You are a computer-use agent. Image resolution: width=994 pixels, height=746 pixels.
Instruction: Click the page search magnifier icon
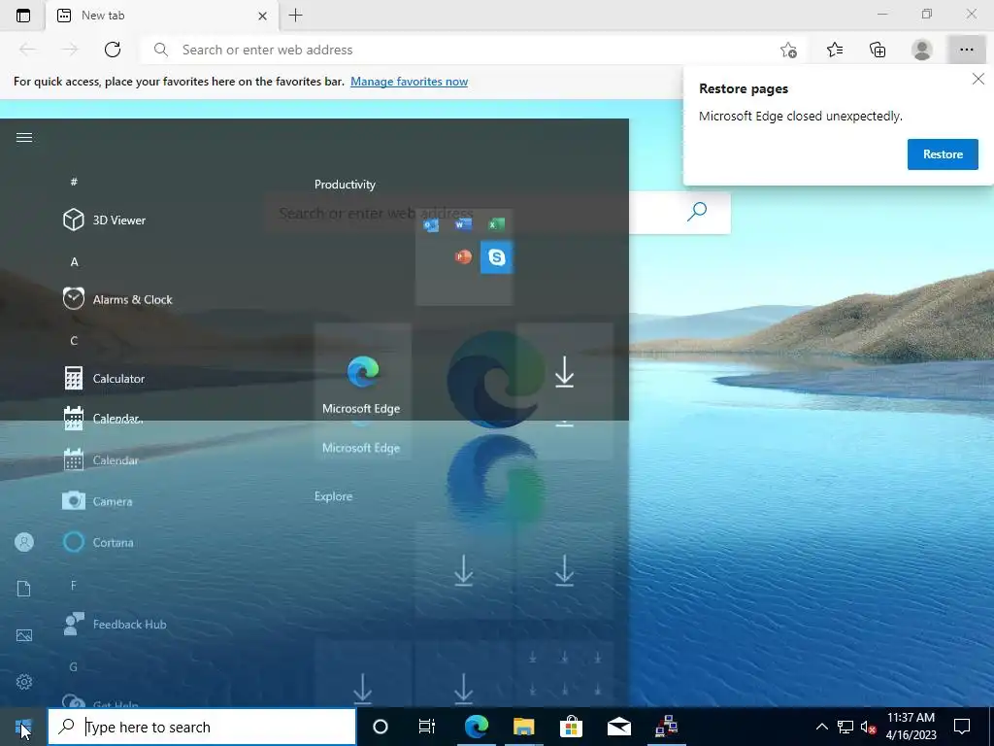(x=697, y=211)
